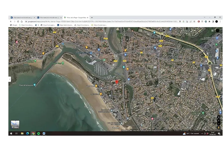
Task: Click the Google account avatar
Action: pyautogui.click(x=217, y=30)
